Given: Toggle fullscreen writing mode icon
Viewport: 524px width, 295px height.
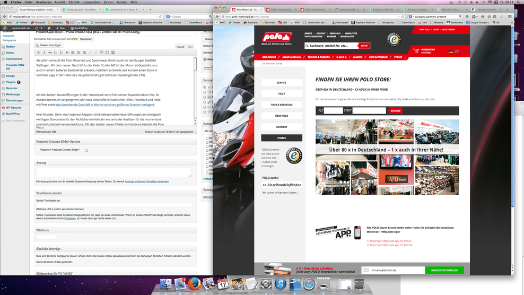Looking at the screenshot, I should tap(107, 53).
